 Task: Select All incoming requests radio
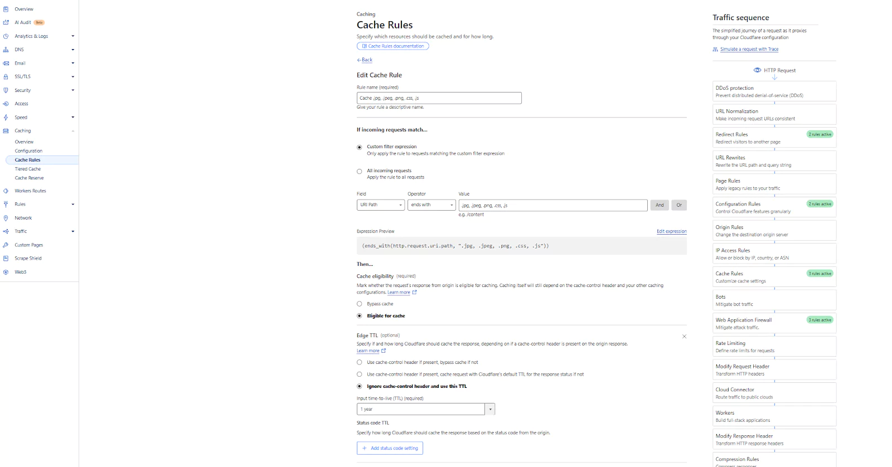point(359,171)
